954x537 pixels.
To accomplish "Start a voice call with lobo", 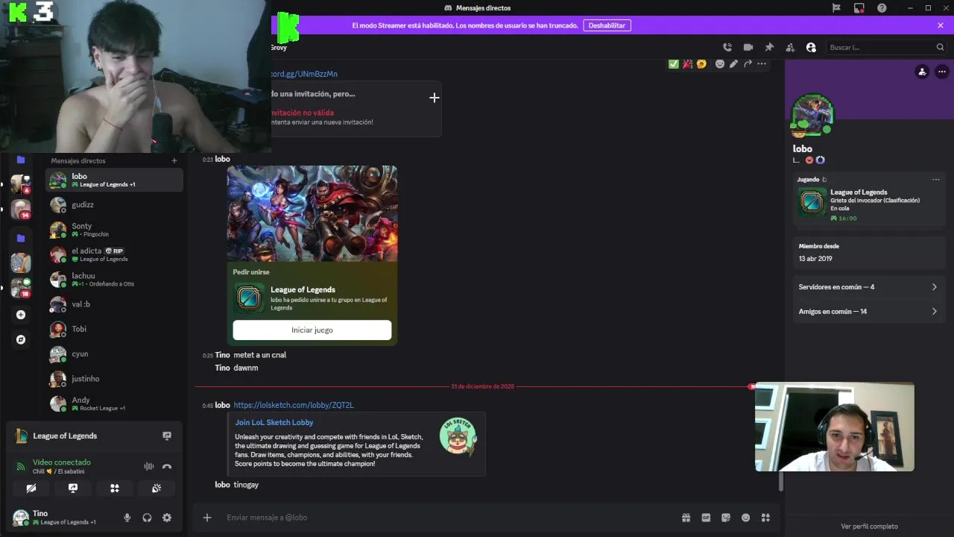I will click(727, 47).
